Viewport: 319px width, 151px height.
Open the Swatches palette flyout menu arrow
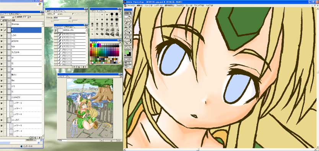click(x=120, y=43)
